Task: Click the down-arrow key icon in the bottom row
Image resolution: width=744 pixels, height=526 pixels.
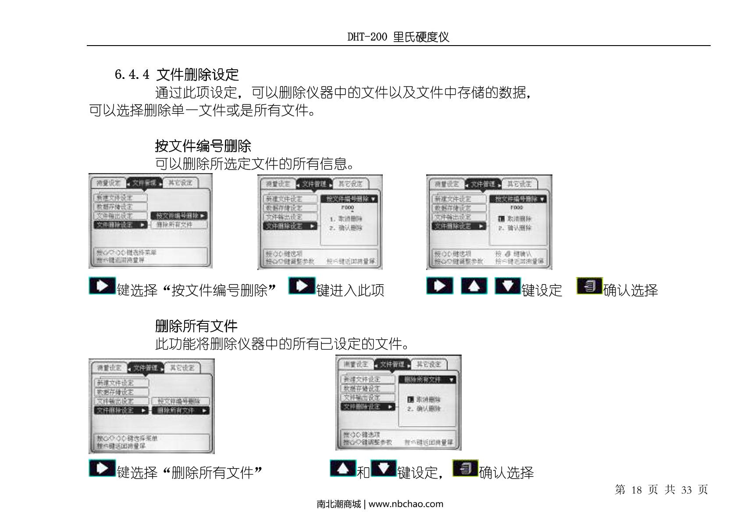Action: pos(383,468)
